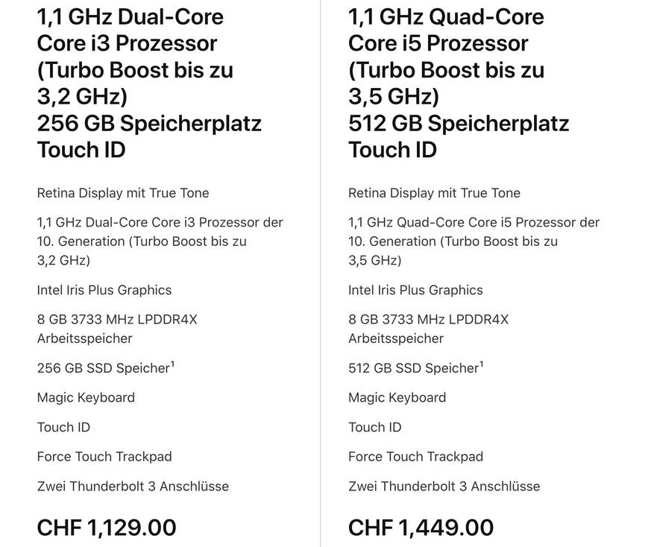The width and height of the screenshot is (651, 547).
Task: Click Magic Keyboard in the i5 model list
Action: [397, 398]
